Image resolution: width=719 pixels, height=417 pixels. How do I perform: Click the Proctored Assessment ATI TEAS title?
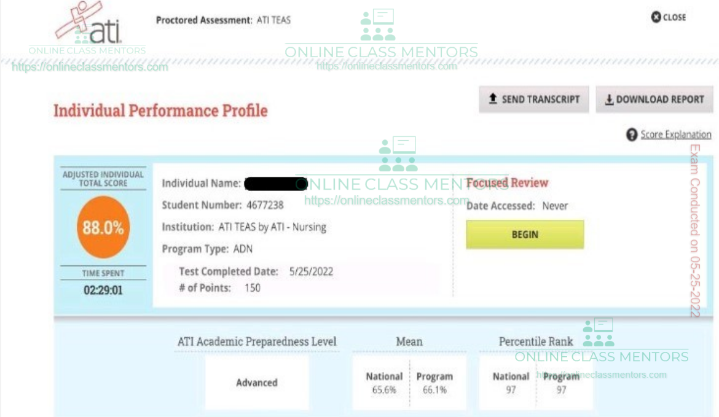[x=223, y=20]
